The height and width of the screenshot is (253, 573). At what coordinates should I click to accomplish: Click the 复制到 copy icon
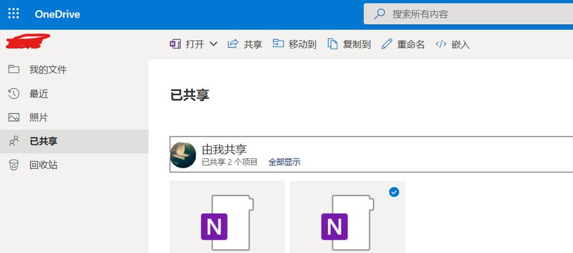(332, 44)
